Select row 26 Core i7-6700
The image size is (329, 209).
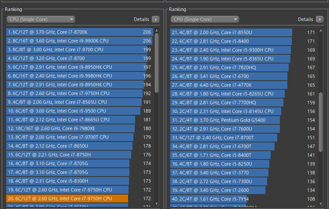(243, 76)
